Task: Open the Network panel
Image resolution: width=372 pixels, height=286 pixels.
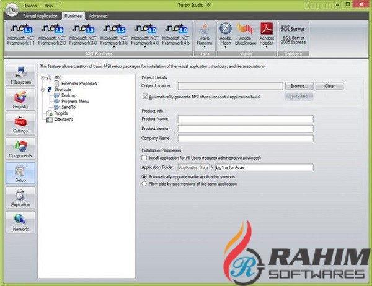Action: 20,222
